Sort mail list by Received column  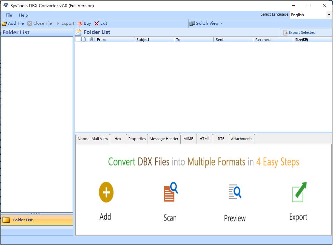(273, 40)
